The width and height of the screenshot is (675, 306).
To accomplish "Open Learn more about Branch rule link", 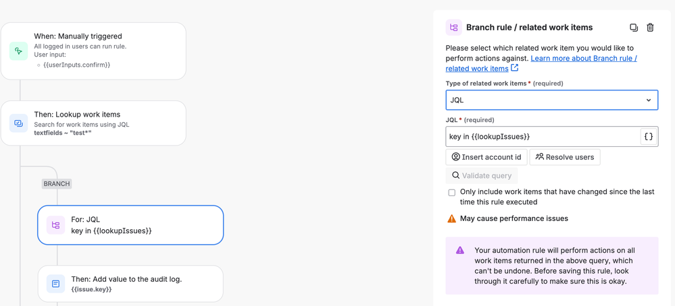I will click(583, 59).
